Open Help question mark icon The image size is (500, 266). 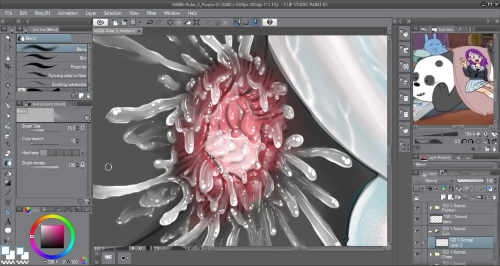[x=270, y=22]
